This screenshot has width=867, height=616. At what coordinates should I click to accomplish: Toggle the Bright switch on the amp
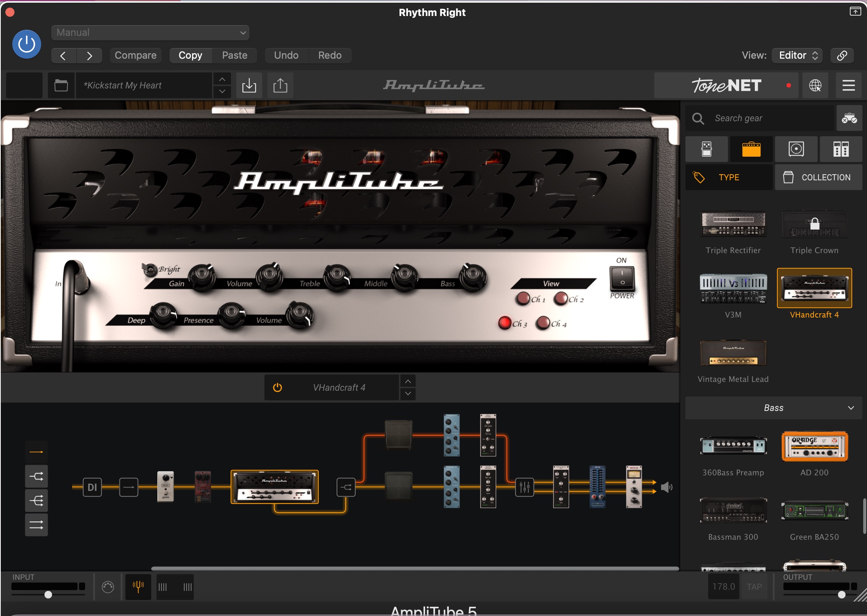[x=150, y=269]
